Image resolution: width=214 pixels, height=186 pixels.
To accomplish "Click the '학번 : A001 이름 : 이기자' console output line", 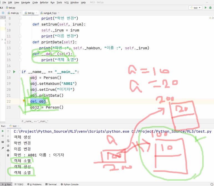I will coord(39,155).
